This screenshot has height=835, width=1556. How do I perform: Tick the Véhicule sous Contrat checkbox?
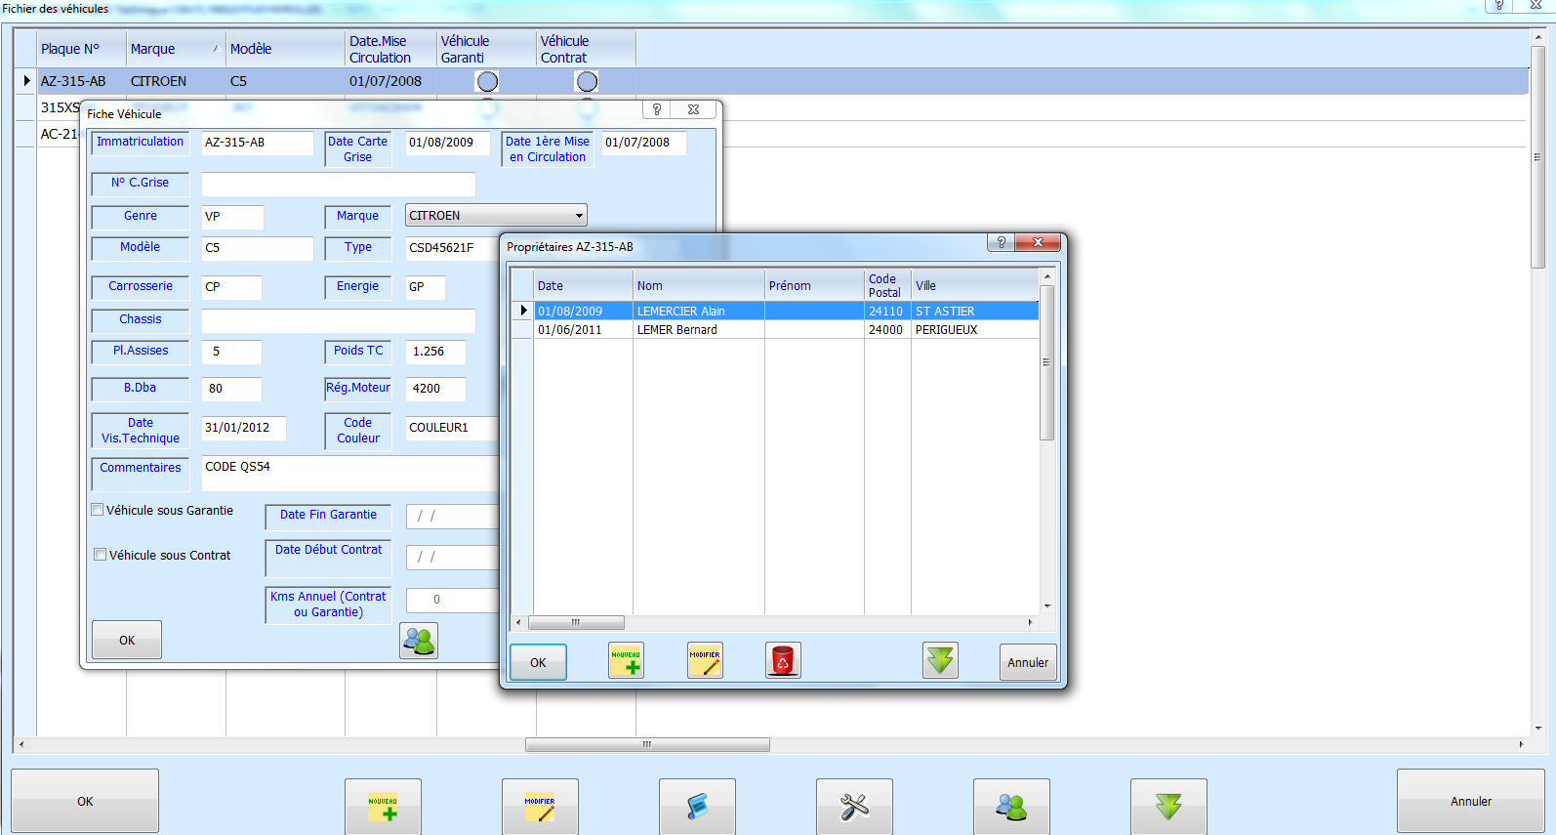(100, 555)
